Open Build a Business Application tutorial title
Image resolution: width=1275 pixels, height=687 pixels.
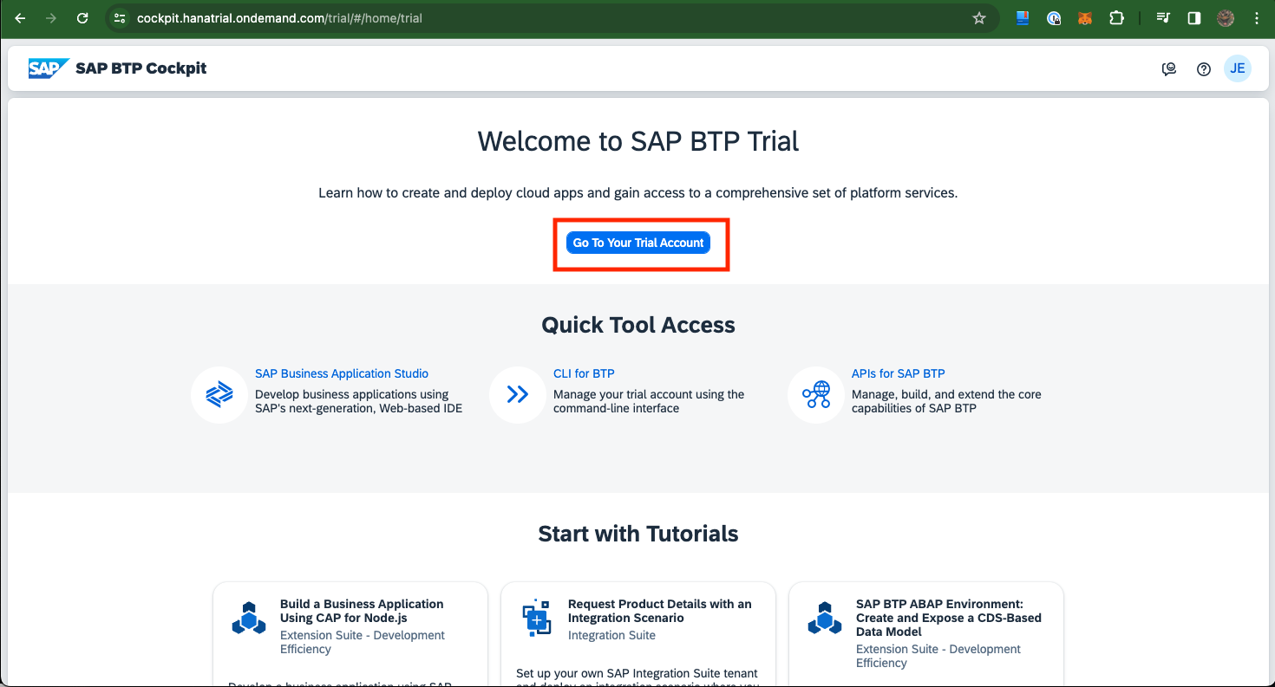click(362, 611)
